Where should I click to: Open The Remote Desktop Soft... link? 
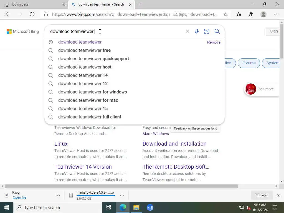coord(176,167)
